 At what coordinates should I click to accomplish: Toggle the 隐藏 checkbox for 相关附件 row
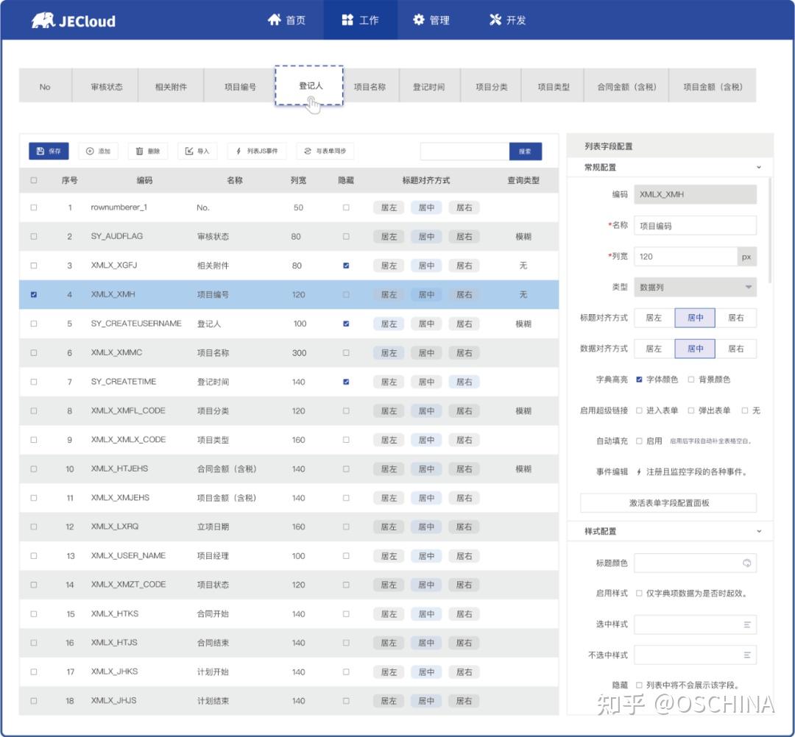pos(345,266)
